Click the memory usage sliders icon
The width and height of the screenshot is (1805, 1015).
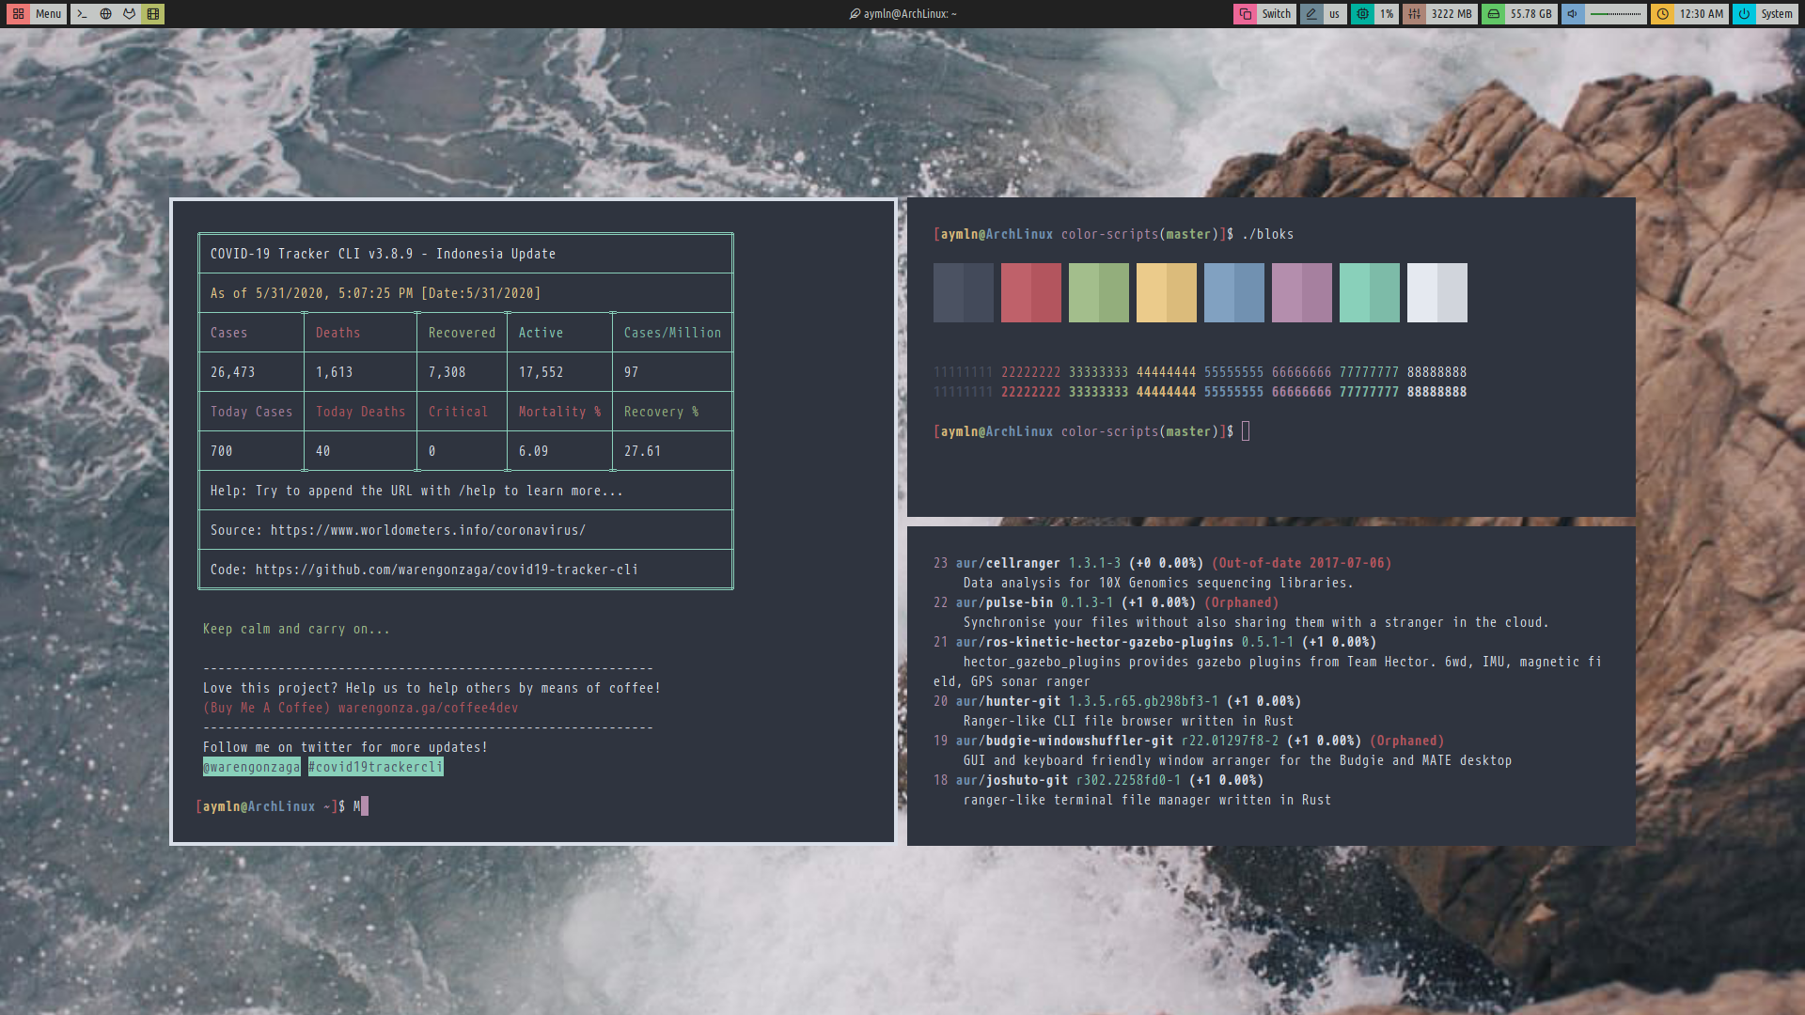(1414, 14)
